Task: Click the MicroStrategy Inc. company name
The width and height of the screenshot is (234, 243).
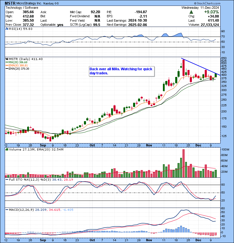Action: [29, 4]
